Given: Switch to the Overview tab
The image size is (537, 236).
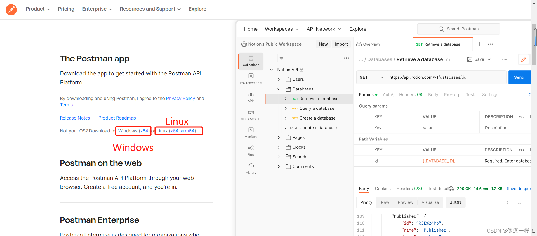Looking at the screenshot, I should point(368,44).
